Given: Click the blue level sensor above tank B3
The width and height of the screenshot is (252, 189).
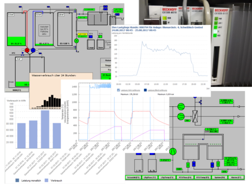Looking at the screenshot, I should [x=68, y=7].
